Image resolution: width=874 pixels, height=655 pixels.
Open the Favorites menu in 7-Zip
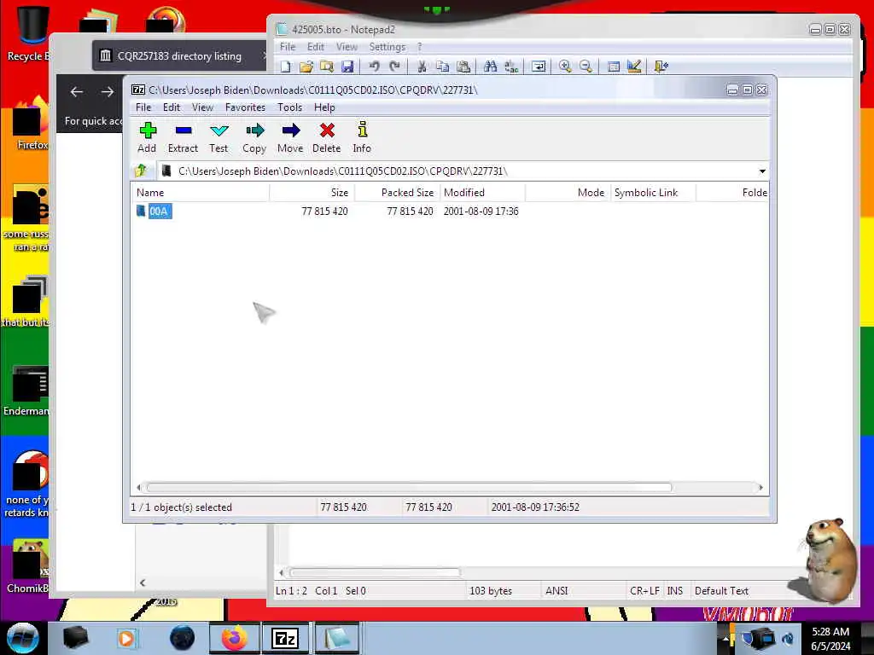pos(245,107)
